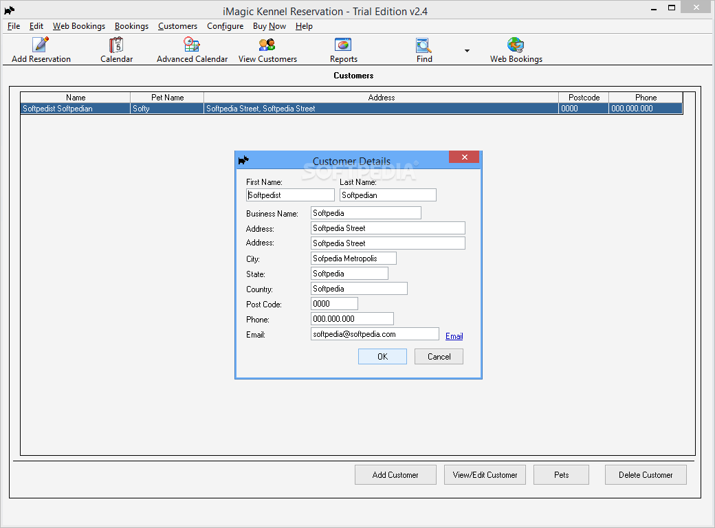Focus the Last Name field
Image resolution: width=715 pixels, height=528 pixels.
click(x=388, y=195)
